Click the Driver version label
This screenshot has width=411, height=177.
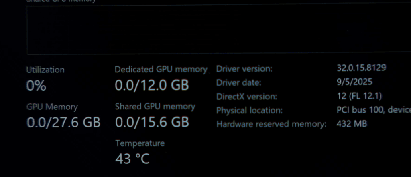point(244,69)
